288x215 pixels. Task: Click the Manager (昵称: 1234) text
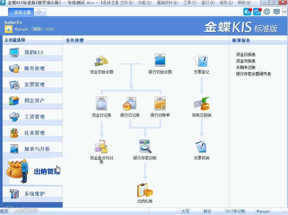35,29
